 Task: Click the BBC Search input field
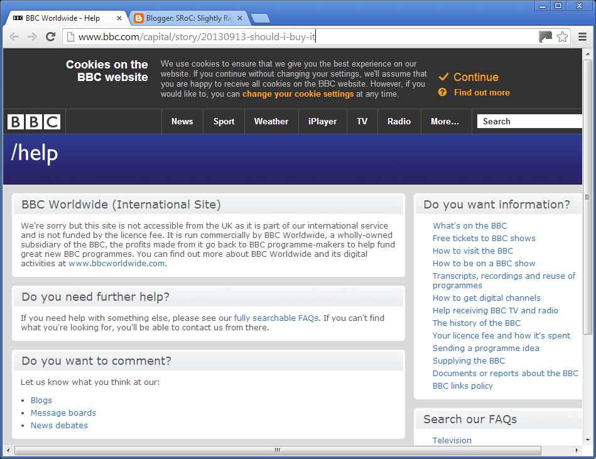pos(529,121)
